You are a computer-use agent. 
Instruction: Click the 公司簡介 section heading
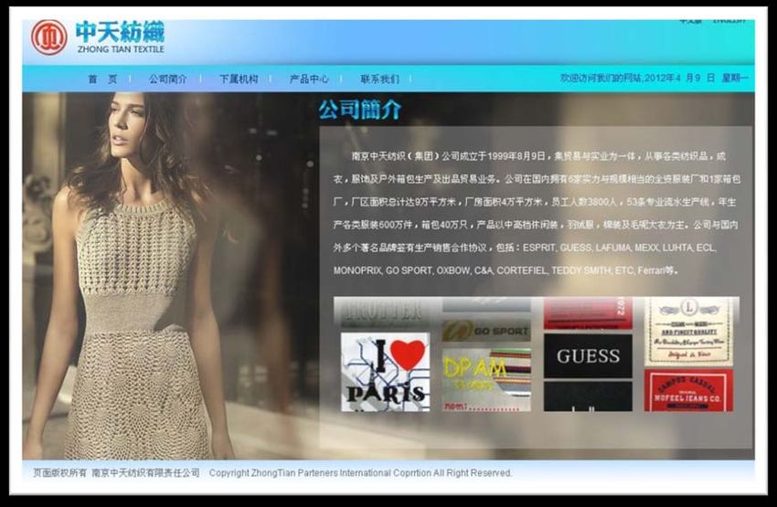coord(359,111)
